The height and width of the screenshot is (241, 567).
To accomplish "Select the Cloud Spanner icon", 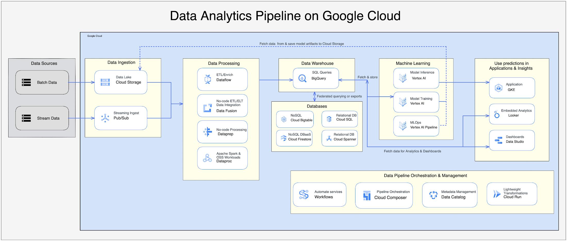I will [329, 138].
